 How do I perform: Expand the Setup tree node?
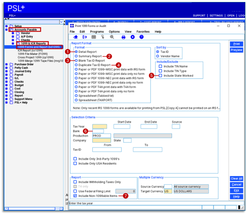(x=6, y=26)
